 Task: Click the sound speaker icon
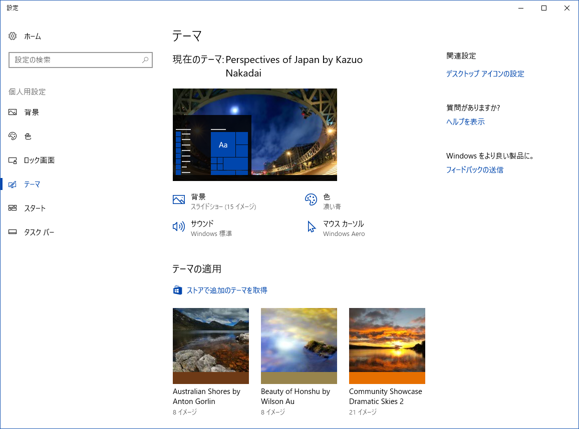click(179, 226)
